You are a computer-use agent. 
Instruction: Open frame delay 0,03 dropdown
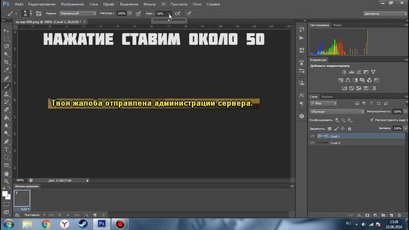click(x=25, y=209)
